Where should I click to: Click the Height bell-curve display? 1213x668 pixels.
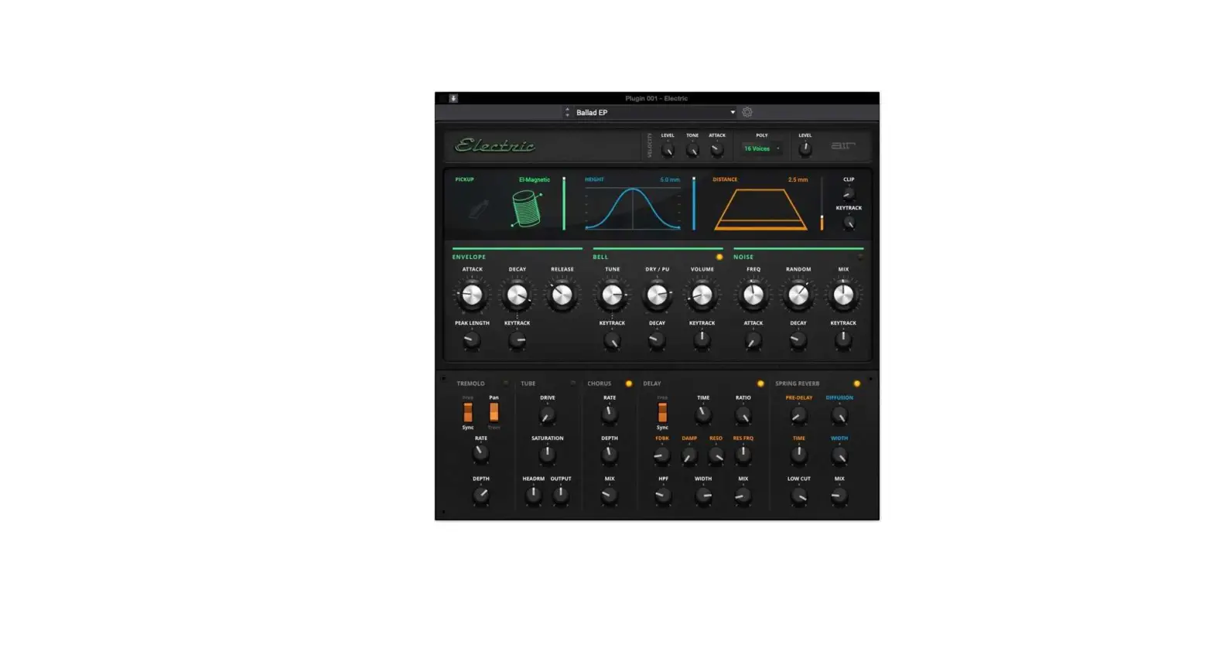[x=633, y=209]
